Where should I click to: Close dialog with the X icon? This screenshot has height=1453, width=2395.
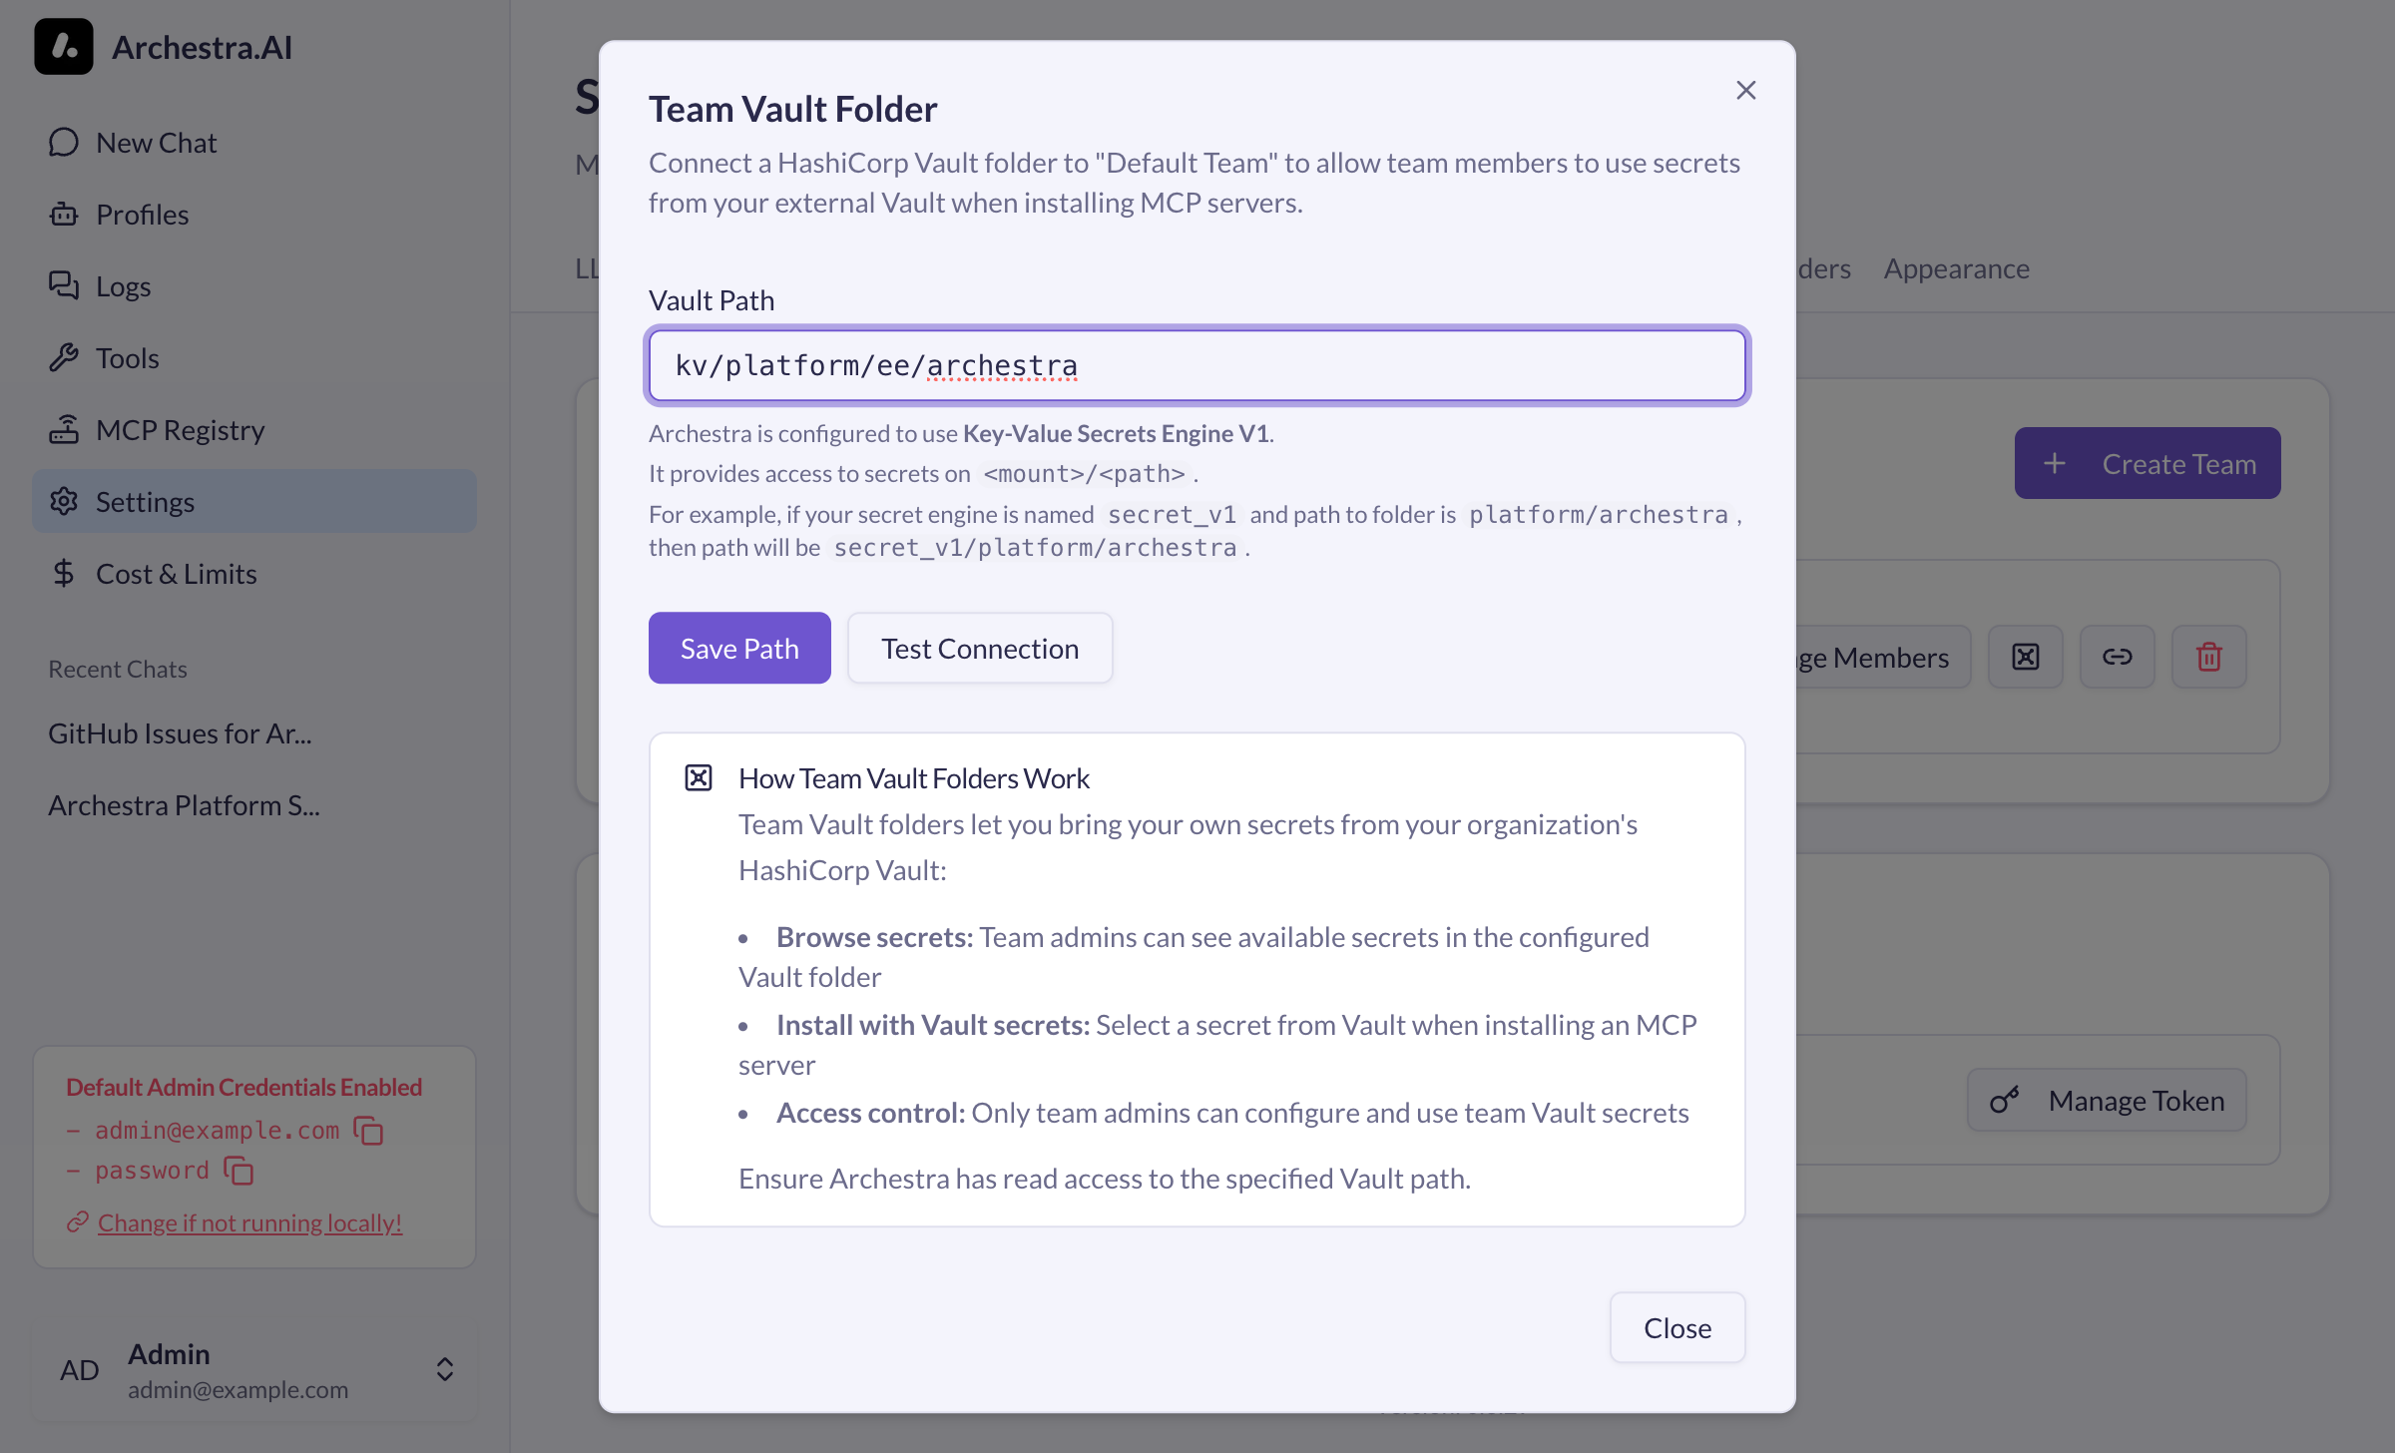coord(1745,91)
